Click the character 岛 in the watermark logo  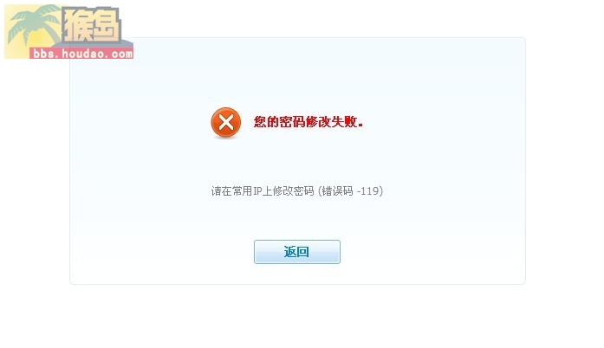click(x=106, y=25)
